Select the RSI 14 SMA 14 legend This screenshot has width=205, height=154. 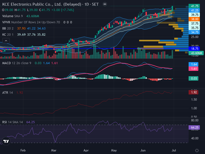13,122
